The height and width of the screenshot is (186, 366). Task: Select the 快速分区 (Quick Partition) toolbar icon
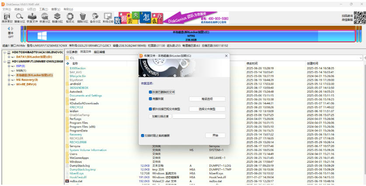[45, 17]
